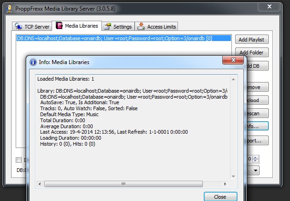
Task: Click the 'Default Media Type: Music' line
Action: (x=69, y=114)
